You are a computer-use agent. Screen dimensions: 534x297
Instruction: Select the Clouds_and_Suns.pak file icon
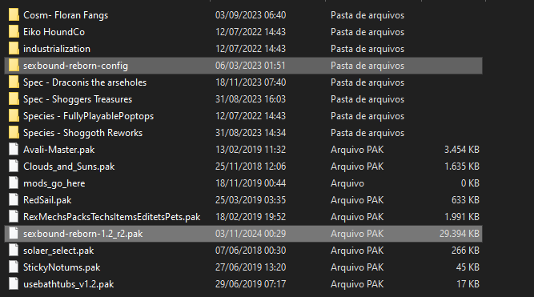[x=14, y=167]
